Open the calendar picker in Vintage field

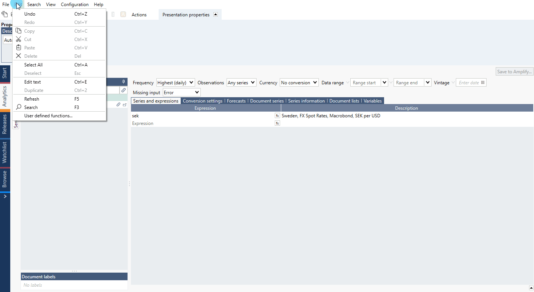[483, 82]
